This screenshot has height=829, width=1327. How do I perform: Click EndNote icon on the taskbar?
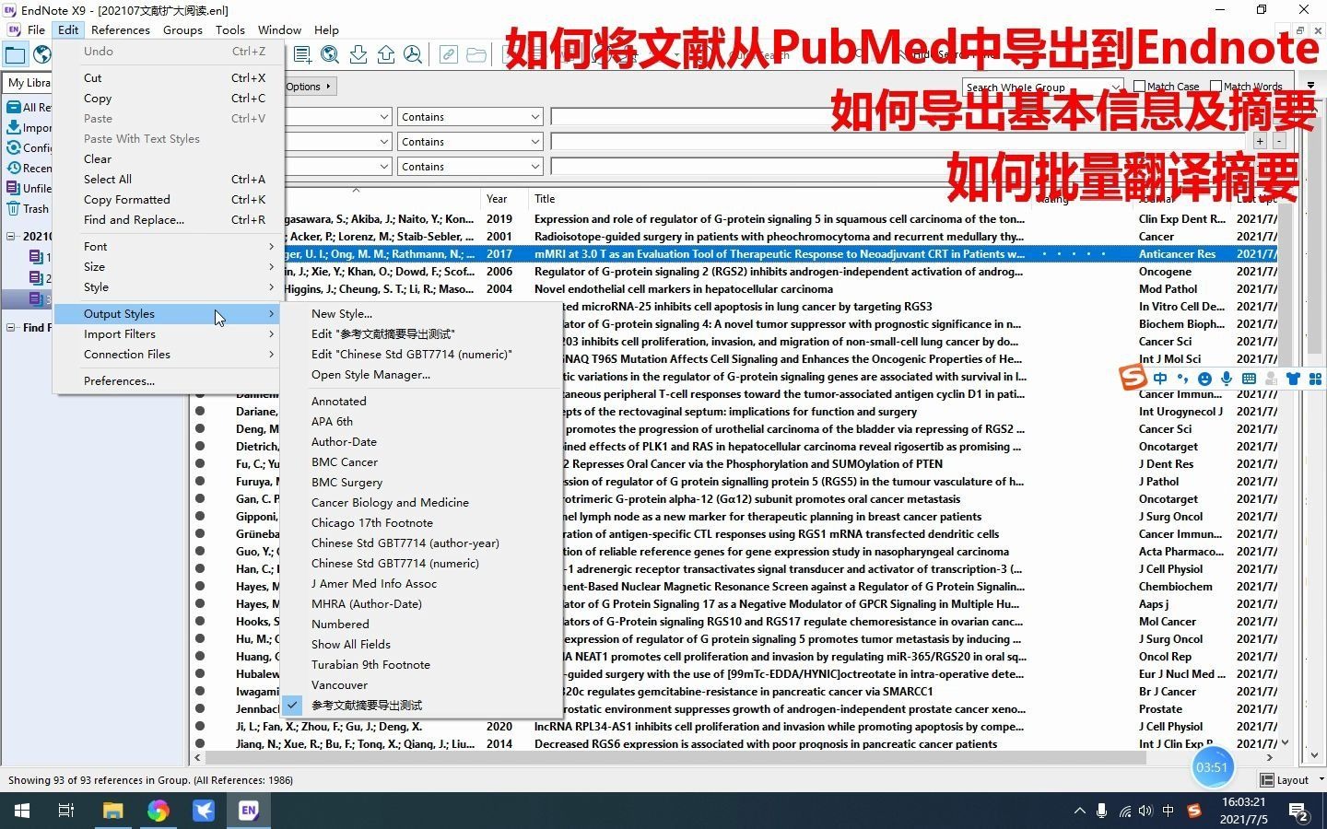[x=249, y=811]
